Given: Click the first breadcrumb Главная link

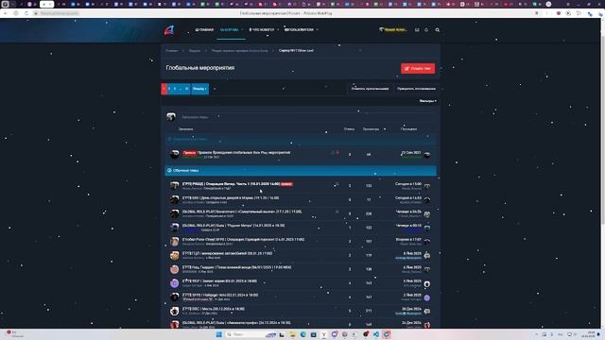Looking at the screenshot, I should [x=172, y=50].
